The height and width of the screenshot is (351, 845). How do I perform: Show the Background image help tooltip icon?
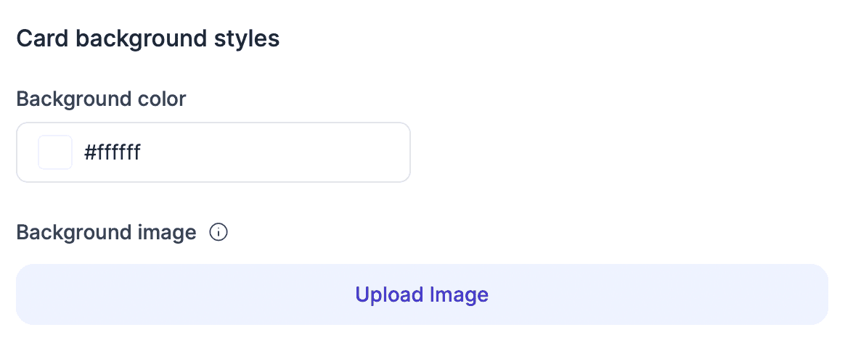219,233
